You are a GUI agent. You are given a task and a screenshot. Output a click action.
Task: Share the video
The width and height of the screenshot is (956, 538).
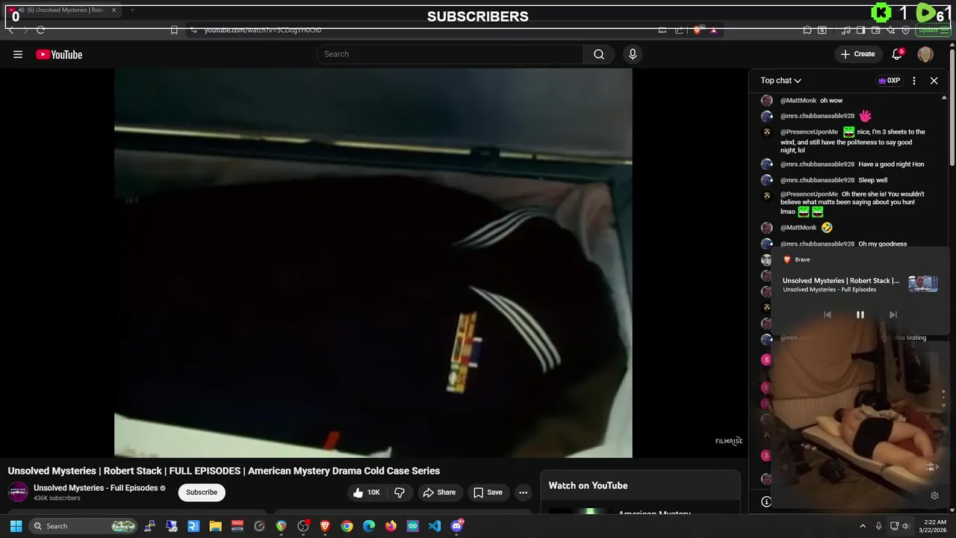click(438, 492)
